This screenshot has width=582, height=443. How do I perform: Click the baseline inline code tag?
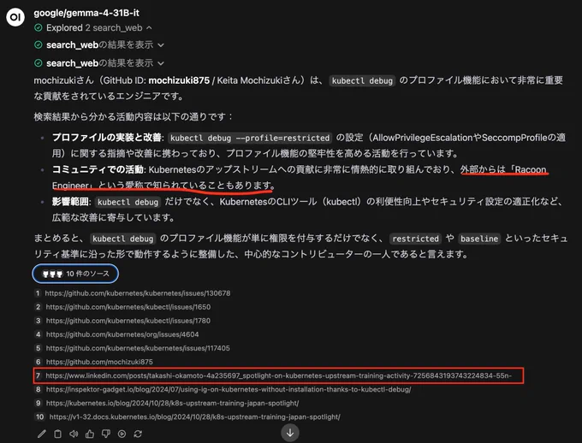pos(479,239)
